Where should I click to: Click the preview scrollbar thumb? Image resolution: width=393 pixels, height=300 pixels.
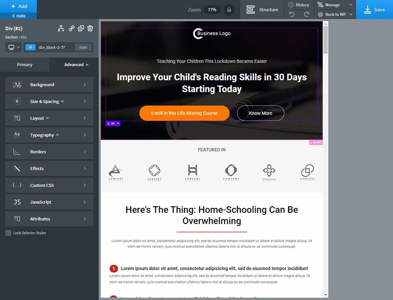coord(325,40)
